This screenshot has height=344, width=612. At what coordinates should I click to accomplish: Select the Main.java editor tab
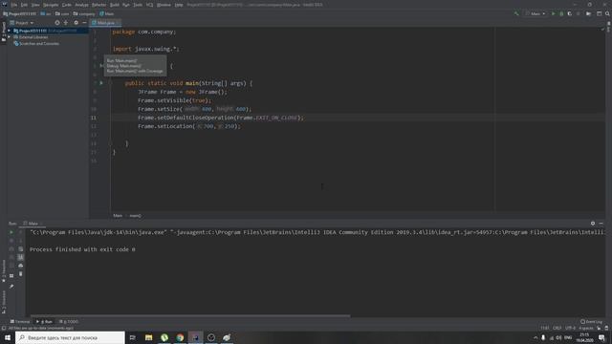[105, 23]
